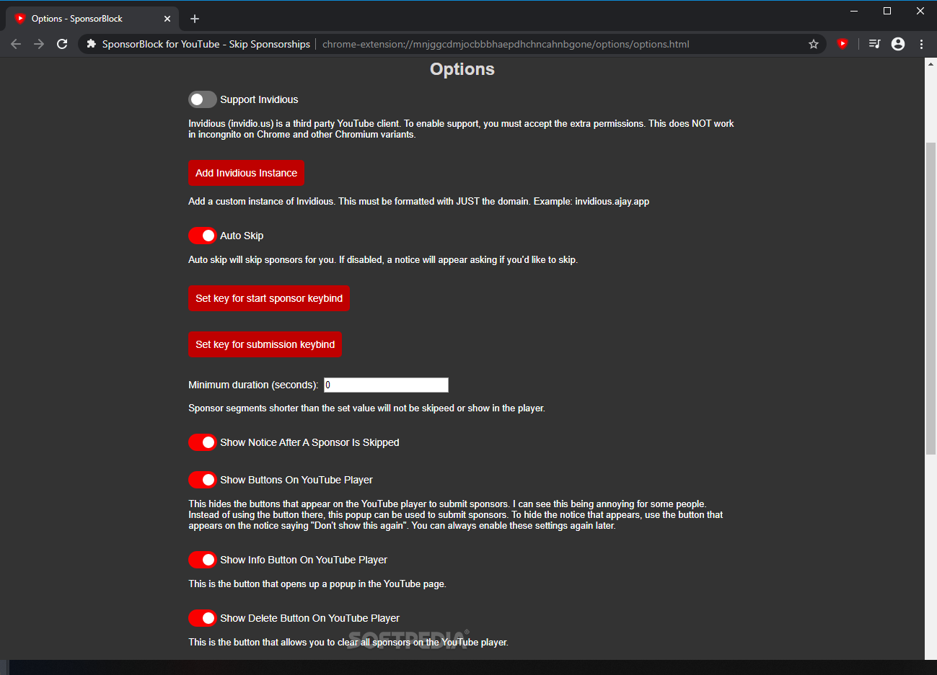Open the SponsorBlock extension icon in toolbar
The height and width of the screenshot is (675, 937).
842,44
